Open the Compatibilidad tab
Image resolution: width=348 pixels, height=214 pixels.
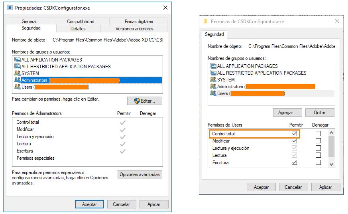point(81,22)
